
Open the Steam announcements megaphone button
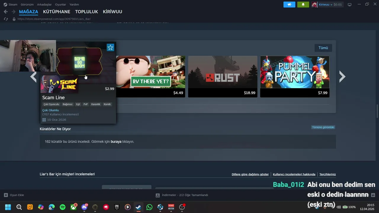(289, 4)
